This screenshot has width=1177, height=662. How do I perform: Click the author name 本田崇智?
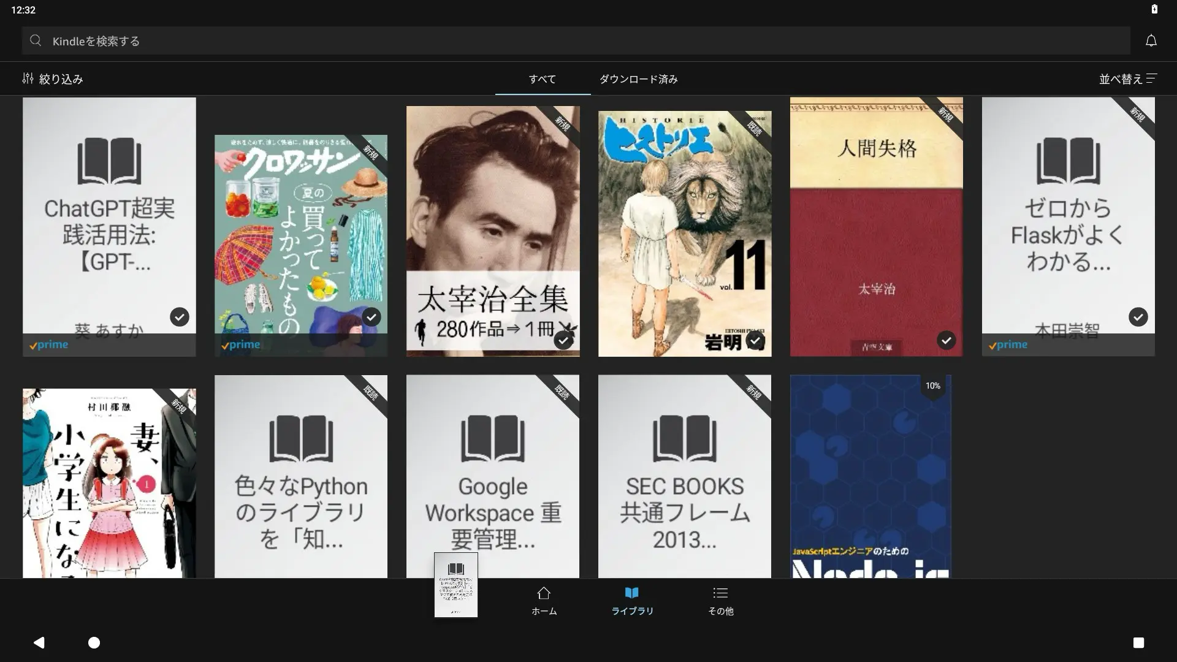pos(1067,330)
